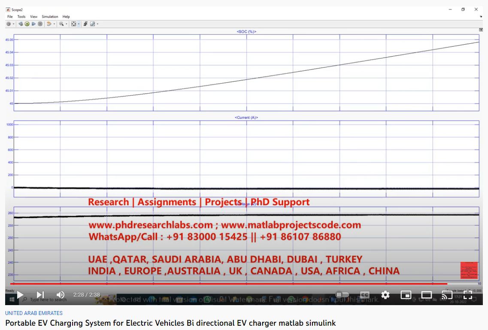Viewport: 488px width, 330px height.
Task: Click the Stop simulation icon in Scope toolbar
Action: [40, 24]
